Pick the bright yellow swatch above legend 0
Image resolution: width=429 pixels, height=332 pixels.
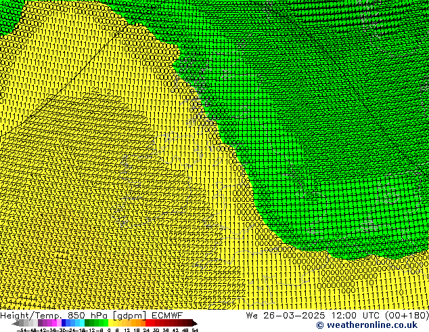110,323
